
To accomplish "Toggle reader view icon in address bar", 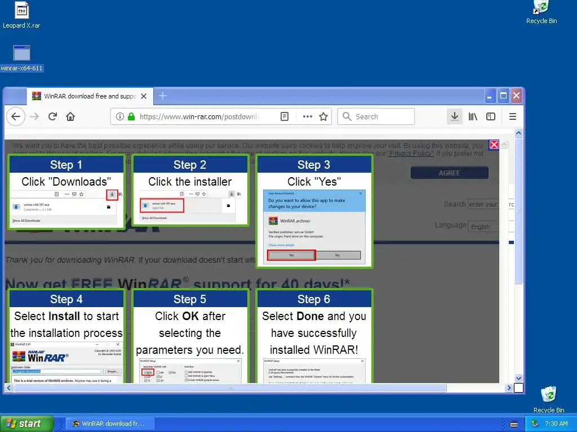I will click(x=285, y=117).
